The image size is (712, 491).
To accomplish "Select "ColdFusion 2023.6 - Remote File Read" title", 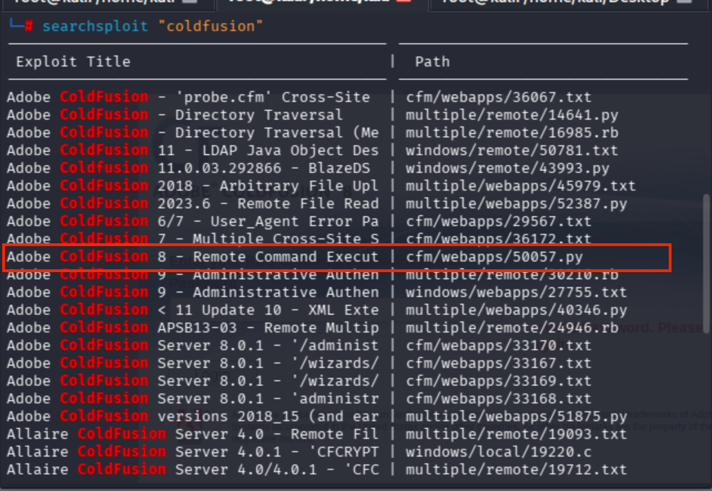I will pos(220,203).
